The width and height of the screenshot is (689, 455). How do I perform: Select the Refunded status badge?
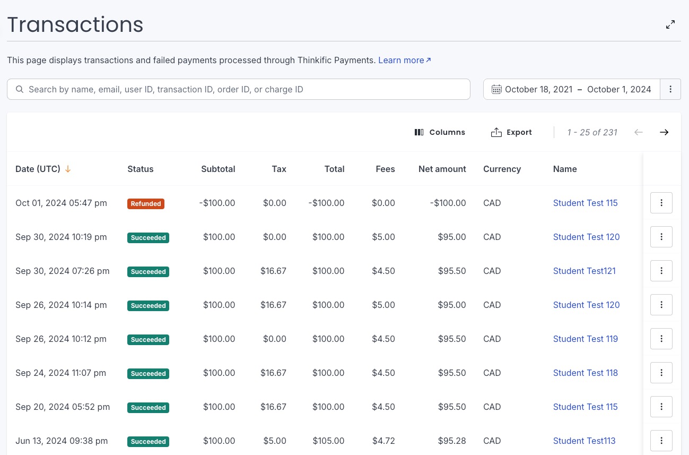[x=145, y=203]
